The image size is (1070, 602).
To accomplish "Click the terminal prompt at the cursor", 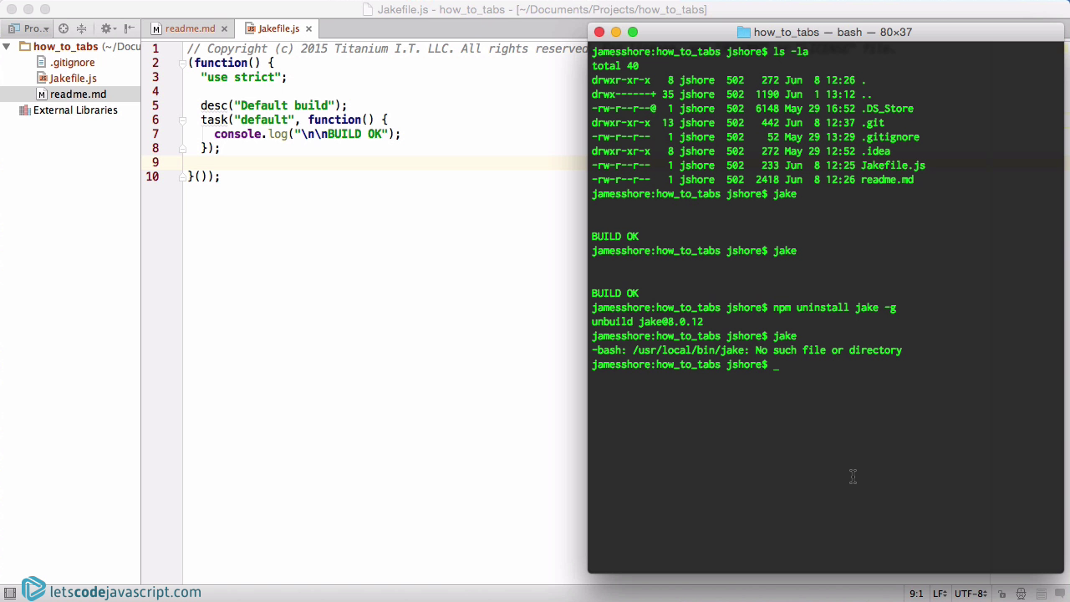I will [776, 365].
